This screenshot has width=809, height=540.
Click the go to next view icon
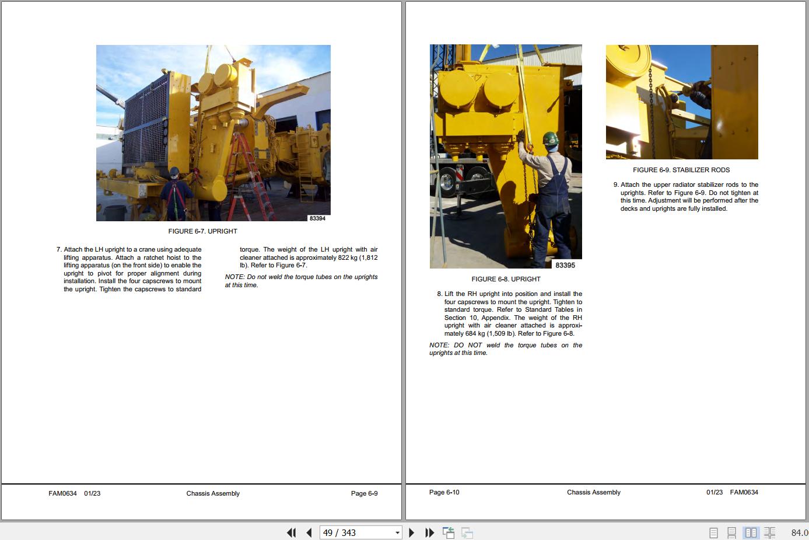[467, 532]
